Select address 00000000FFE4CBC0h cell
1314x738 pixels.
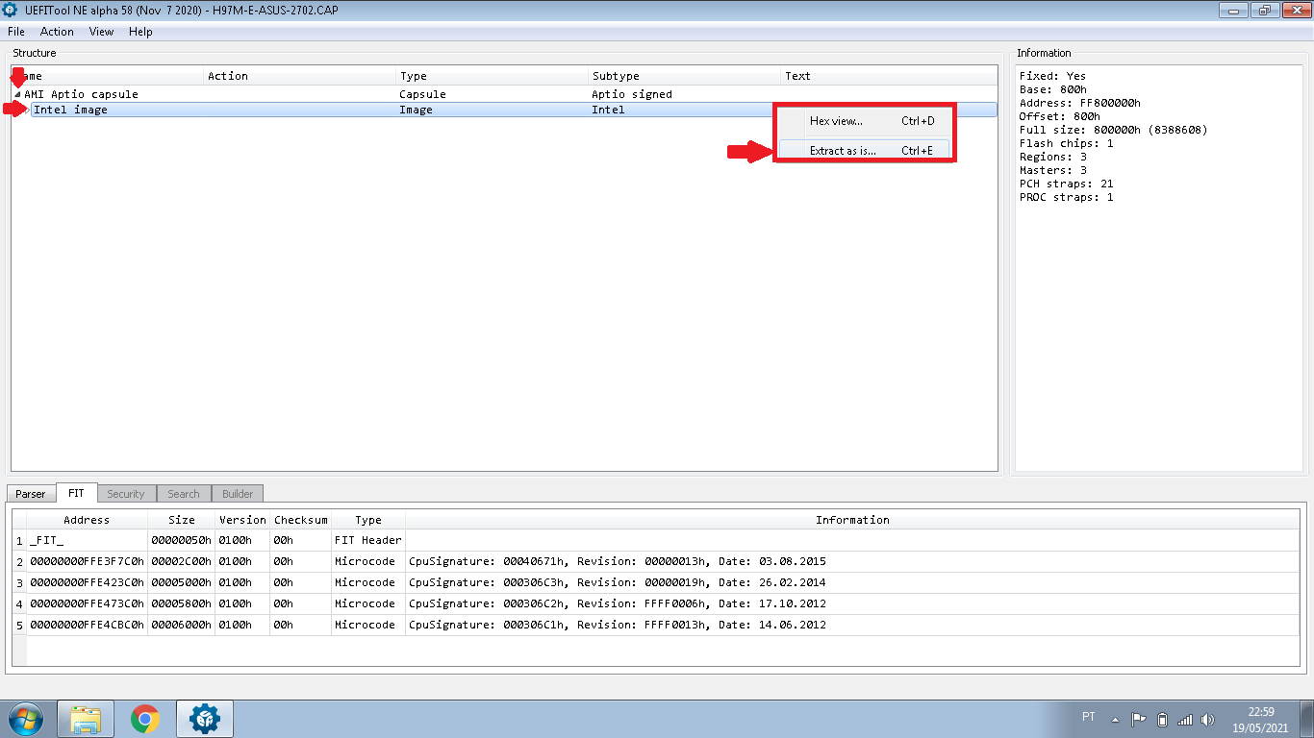[x=87, y=625]
